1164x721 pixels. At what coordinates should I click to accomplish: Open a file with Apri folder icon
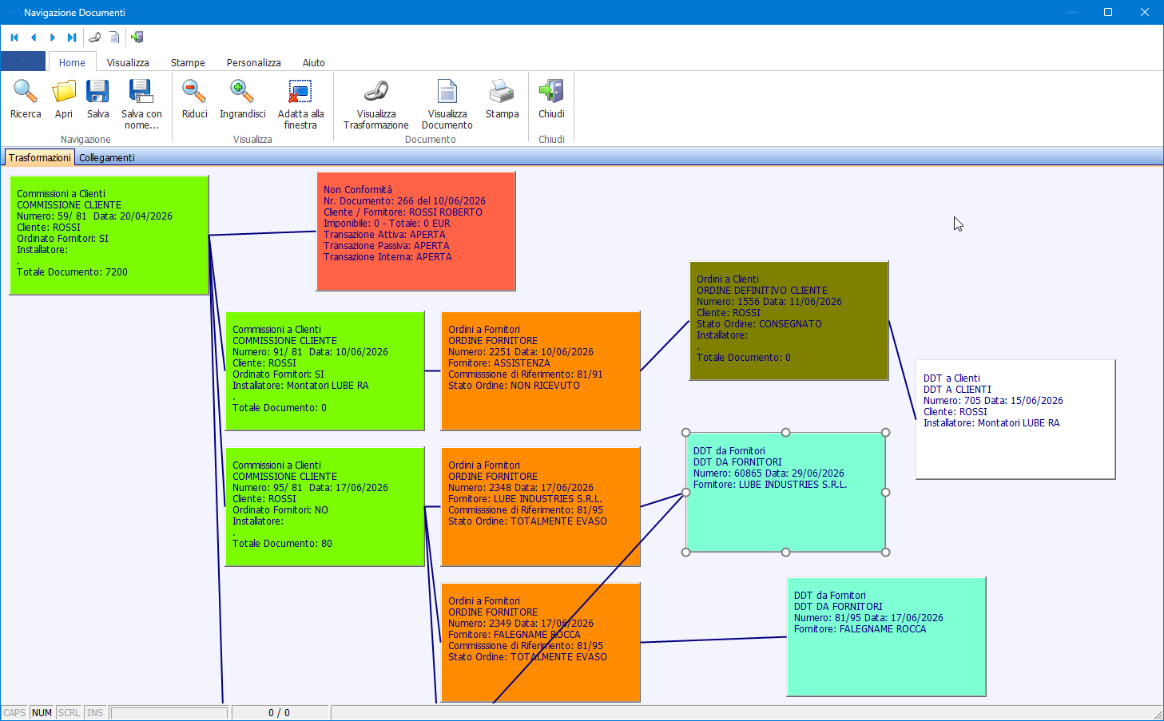tap(64, 91)
